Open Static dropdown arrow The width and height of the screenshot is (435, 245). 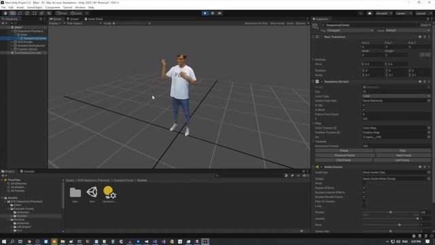(x=430, y=25)
